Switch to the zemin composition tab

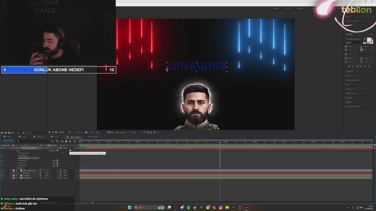coord(56,137)
